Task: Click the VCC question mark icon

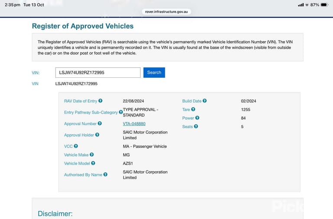Action: point(76,146)
